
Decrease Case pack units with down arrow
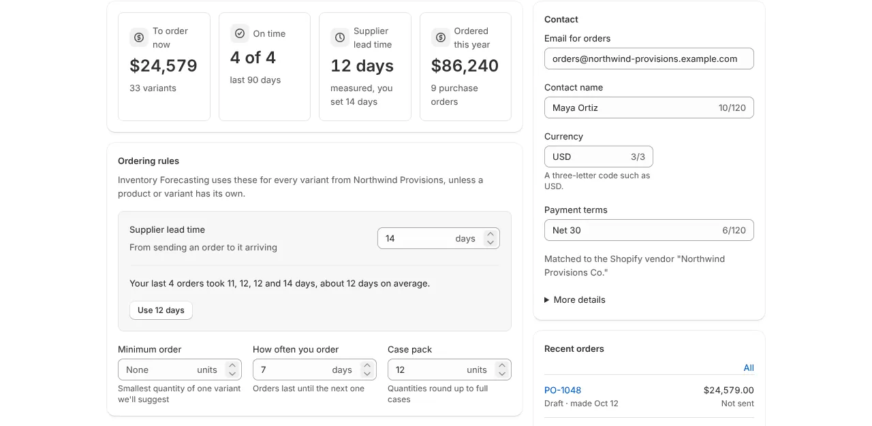(502, 374)
